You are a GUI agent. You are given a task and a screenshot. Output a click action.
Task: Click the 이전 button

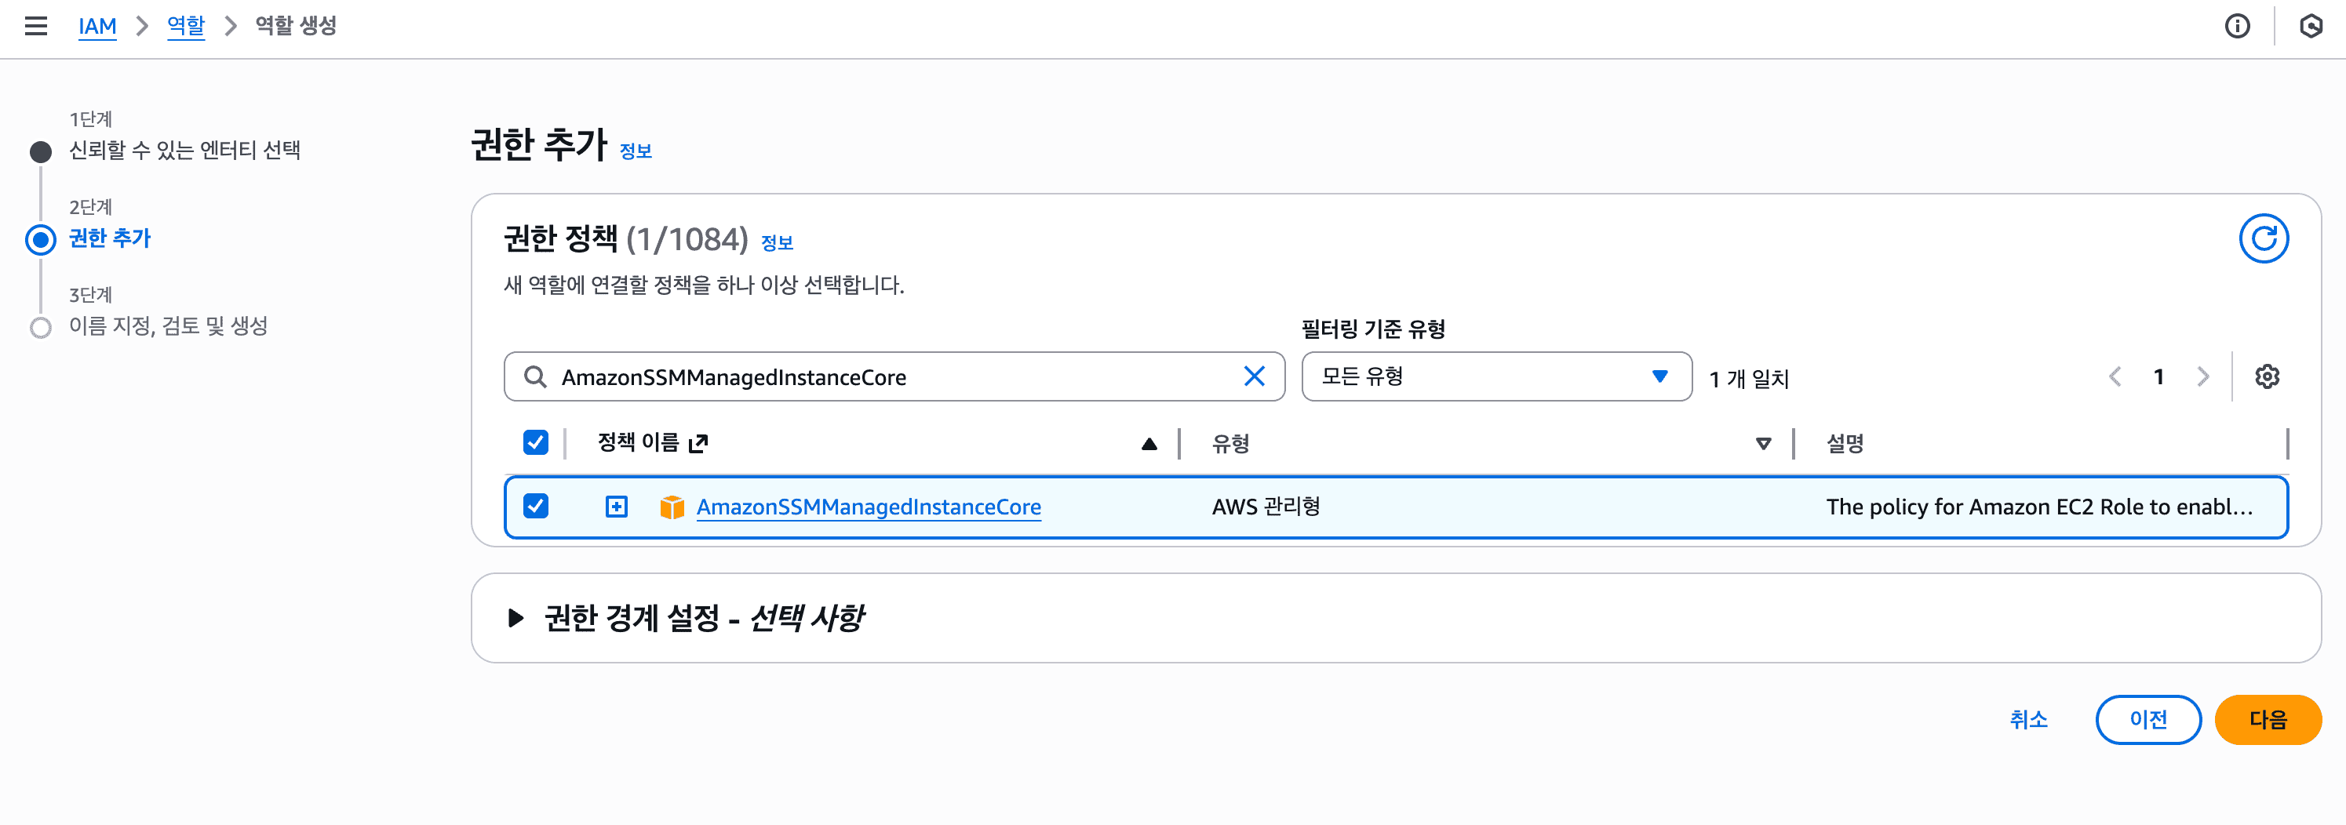tap(2147, 719)
